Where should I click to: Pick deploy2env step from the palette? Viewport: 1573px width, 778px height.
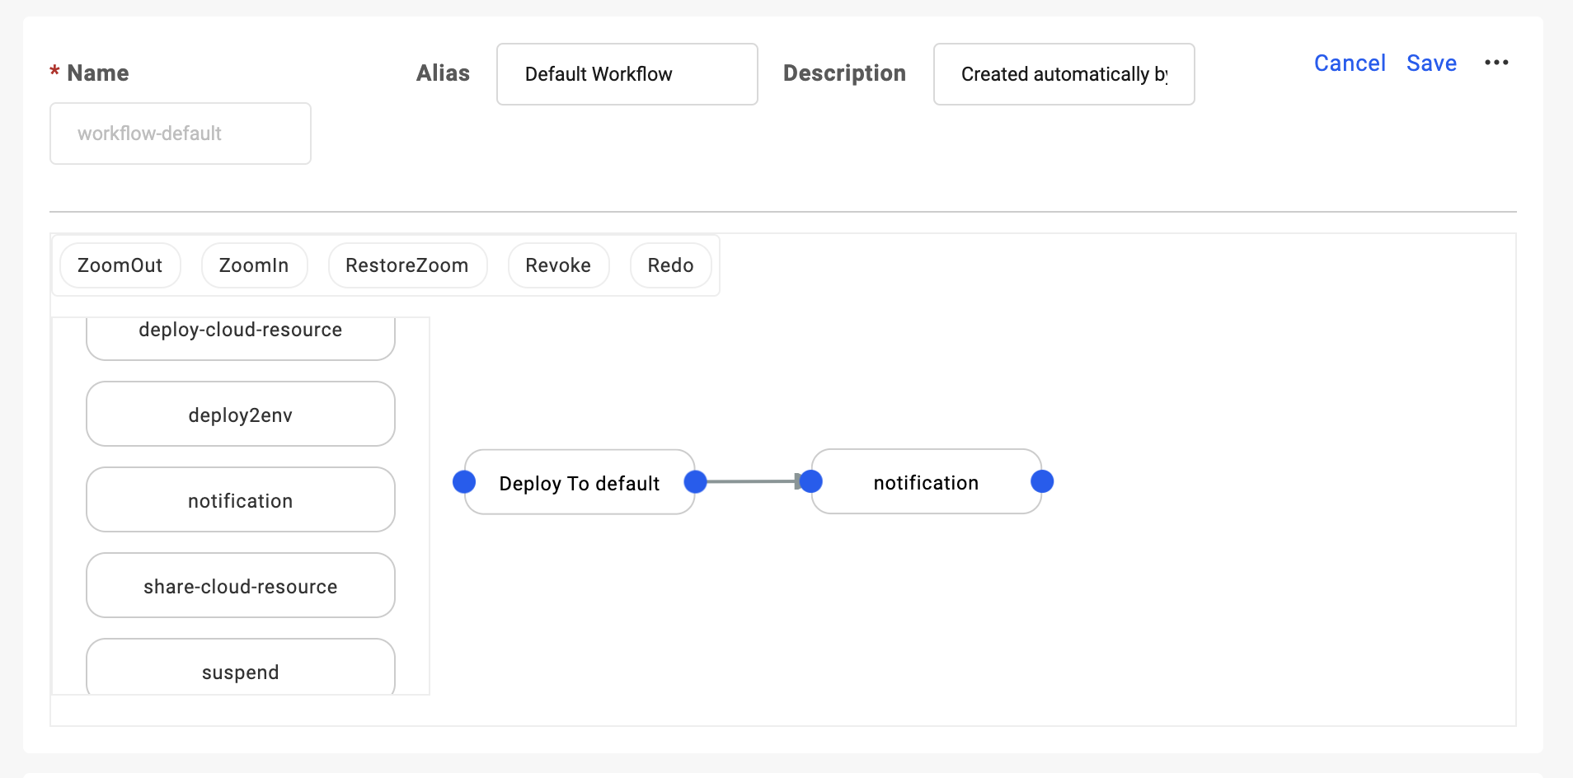coord(241,415)
